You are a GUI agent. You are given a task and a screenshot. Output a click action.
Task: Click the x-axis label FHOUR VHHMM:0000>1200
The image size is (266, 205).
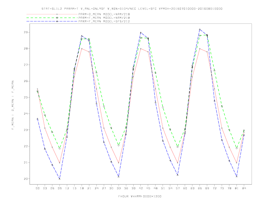coord(140,196)
